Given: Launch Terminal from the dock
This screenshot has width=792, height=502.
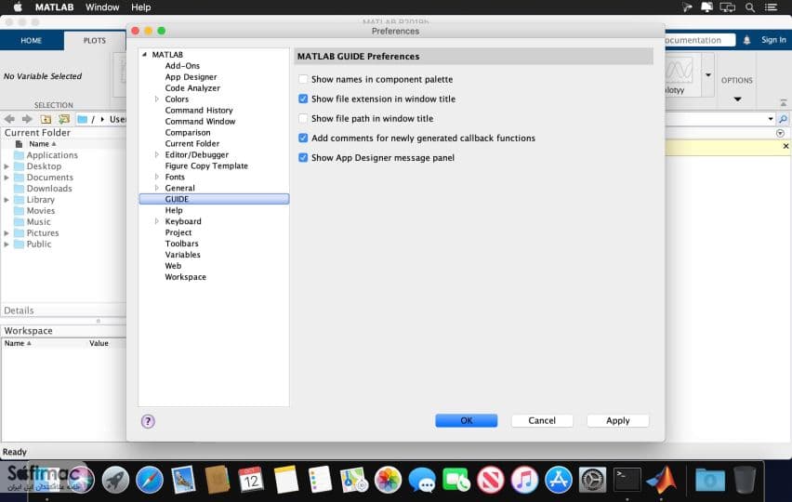Looking at the screenshot, I should (x=627, y=480).
